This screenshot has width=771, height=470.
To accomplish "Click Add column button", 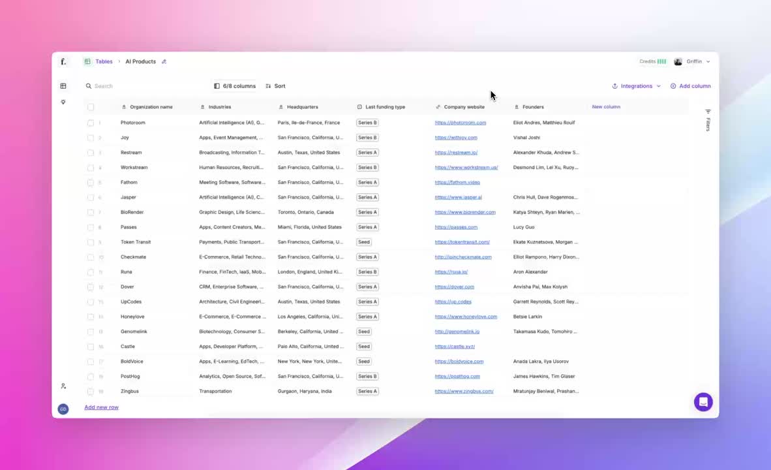I will click(690, 86).
